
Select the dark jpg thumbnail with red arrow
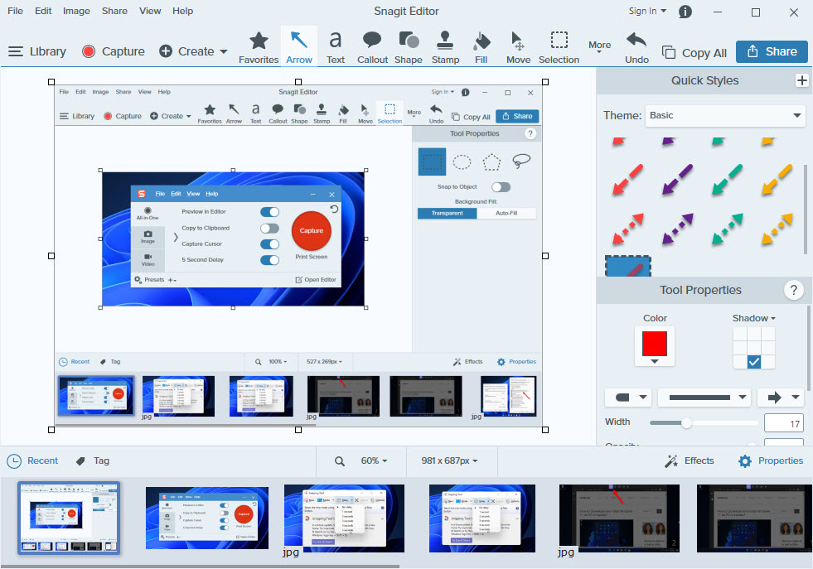(x=619, y=518)
